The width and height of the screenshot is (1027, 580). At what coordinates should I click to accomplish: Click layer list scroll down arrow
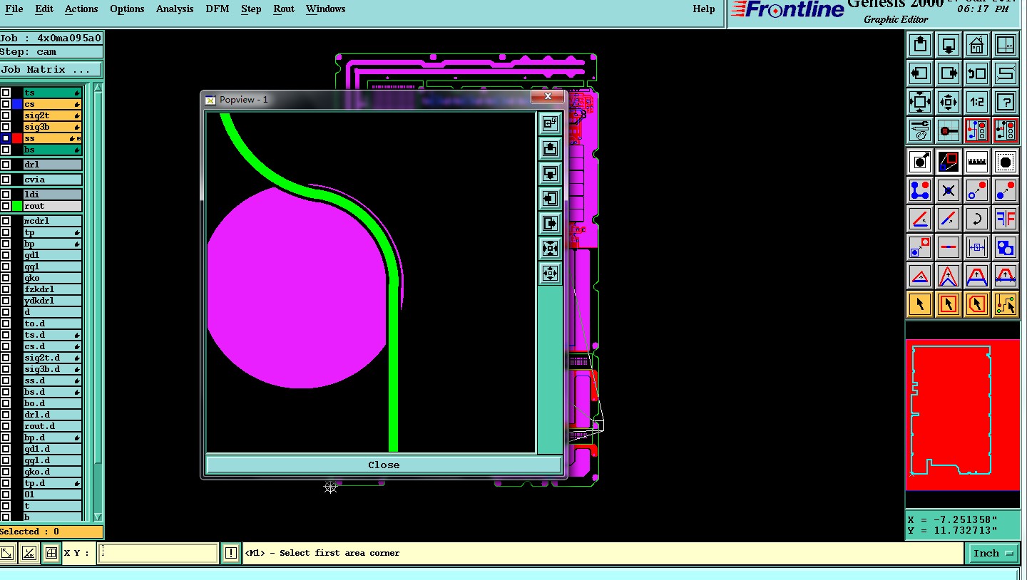98,517
